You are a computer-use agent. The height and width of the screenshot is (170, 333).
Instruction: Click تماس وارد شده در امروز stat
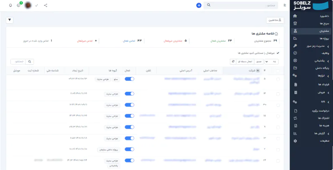(x=38, y=41)
